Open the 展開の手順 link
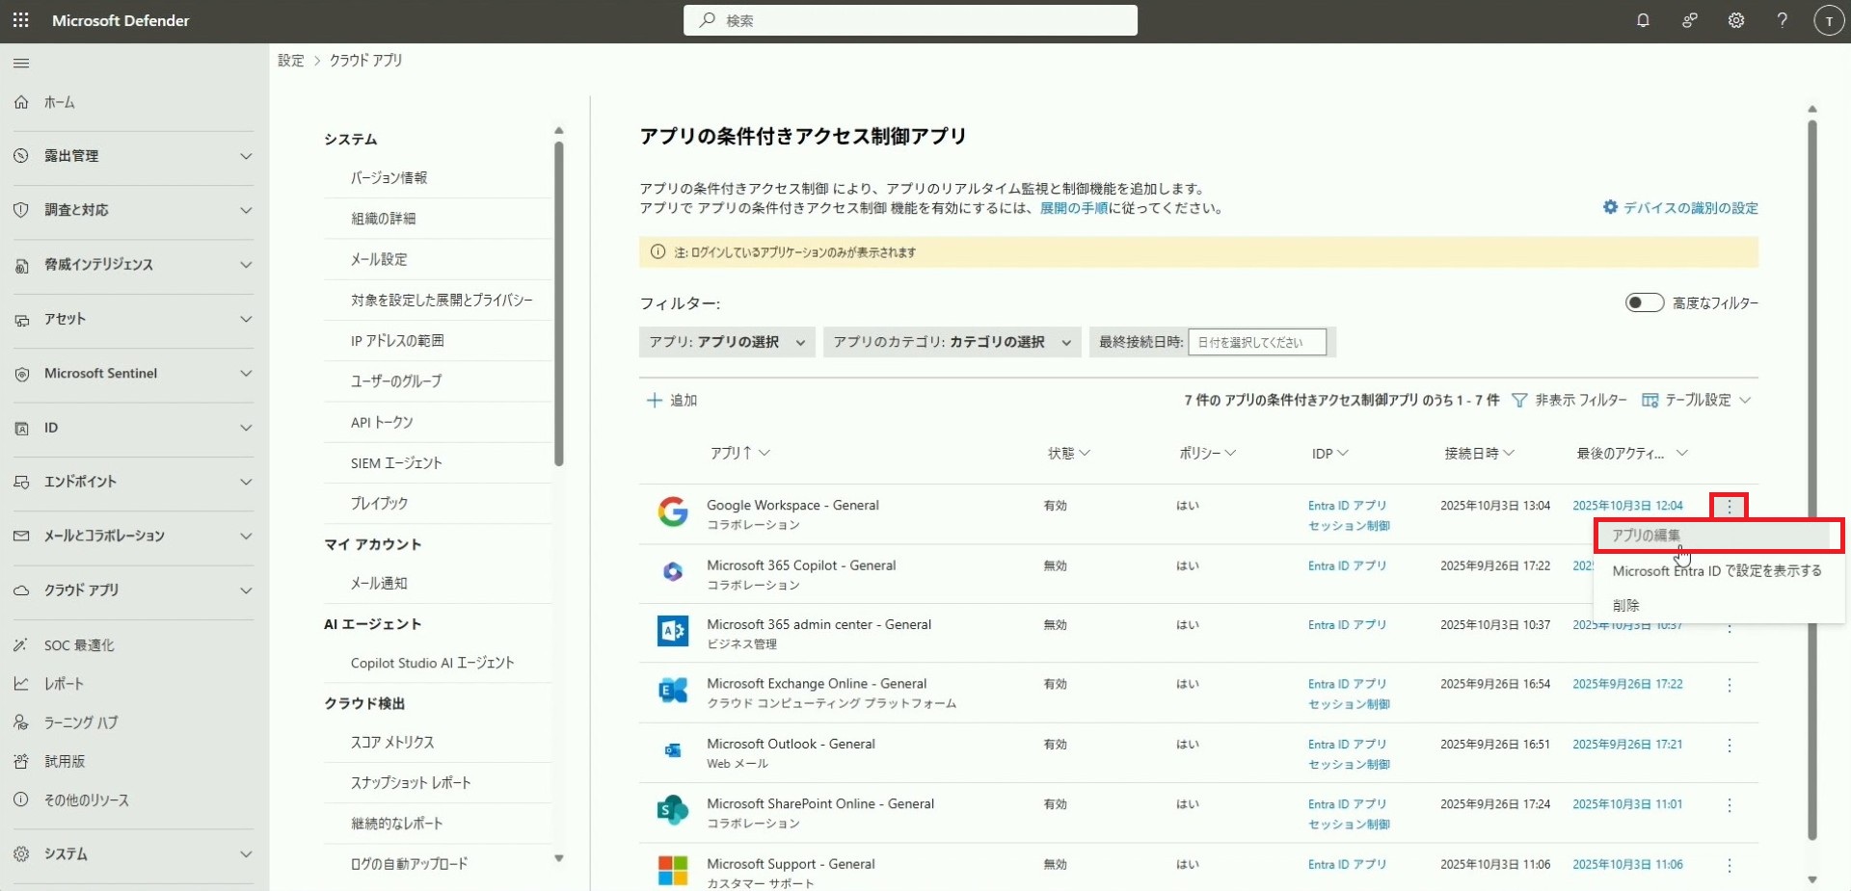Screen dimensions: 1851x891 click(x=1073, y=208)
